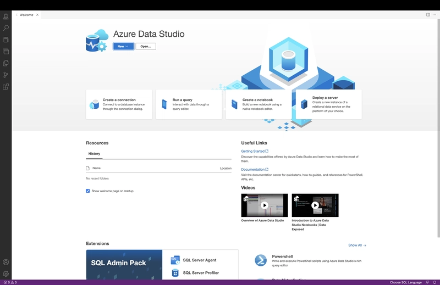Close the Welcome tab

click(37, 15)
